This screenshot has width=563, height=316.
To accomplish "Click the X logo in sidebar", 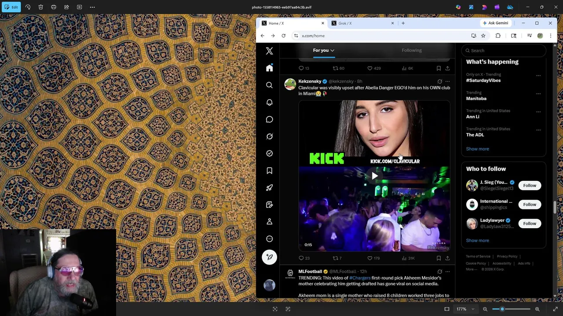I will [x=270, y=51].
